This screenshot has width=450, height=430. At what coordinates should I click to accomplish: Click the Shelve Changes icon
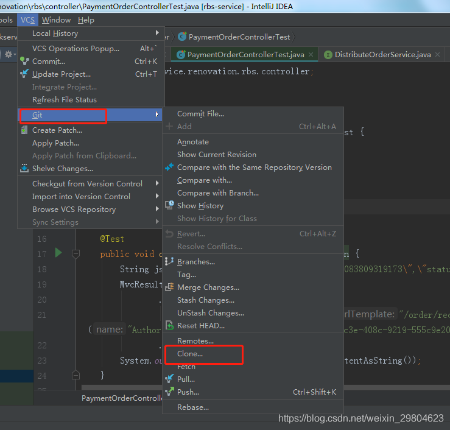pos(24,168)
